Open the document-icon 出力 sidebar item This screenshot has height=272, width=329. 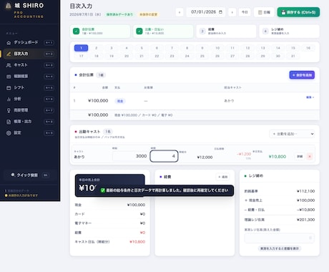[9, 122]
